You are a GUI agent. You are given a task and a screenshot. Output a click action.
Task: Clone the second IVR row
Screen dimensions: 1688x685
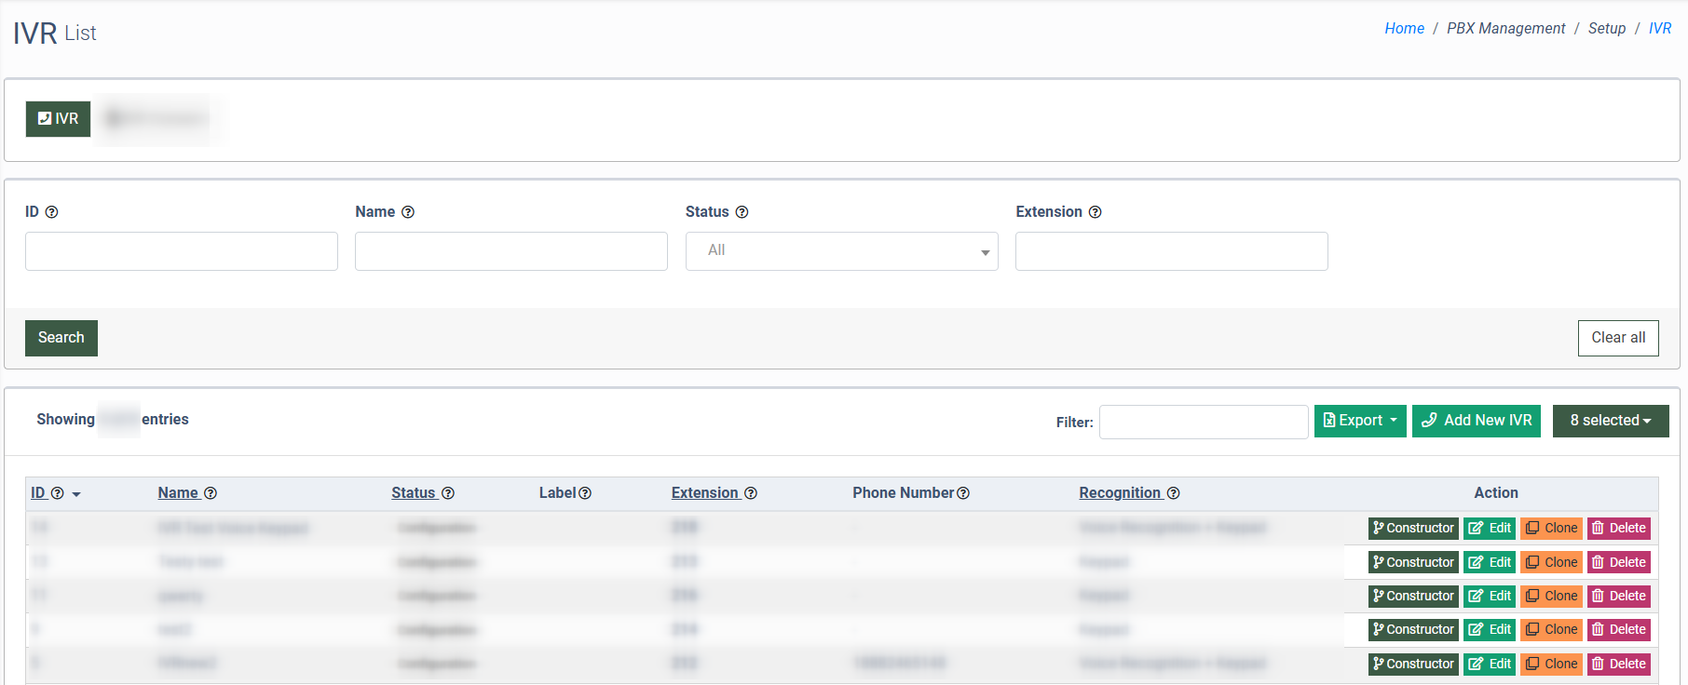click(x=1551, y=562)
